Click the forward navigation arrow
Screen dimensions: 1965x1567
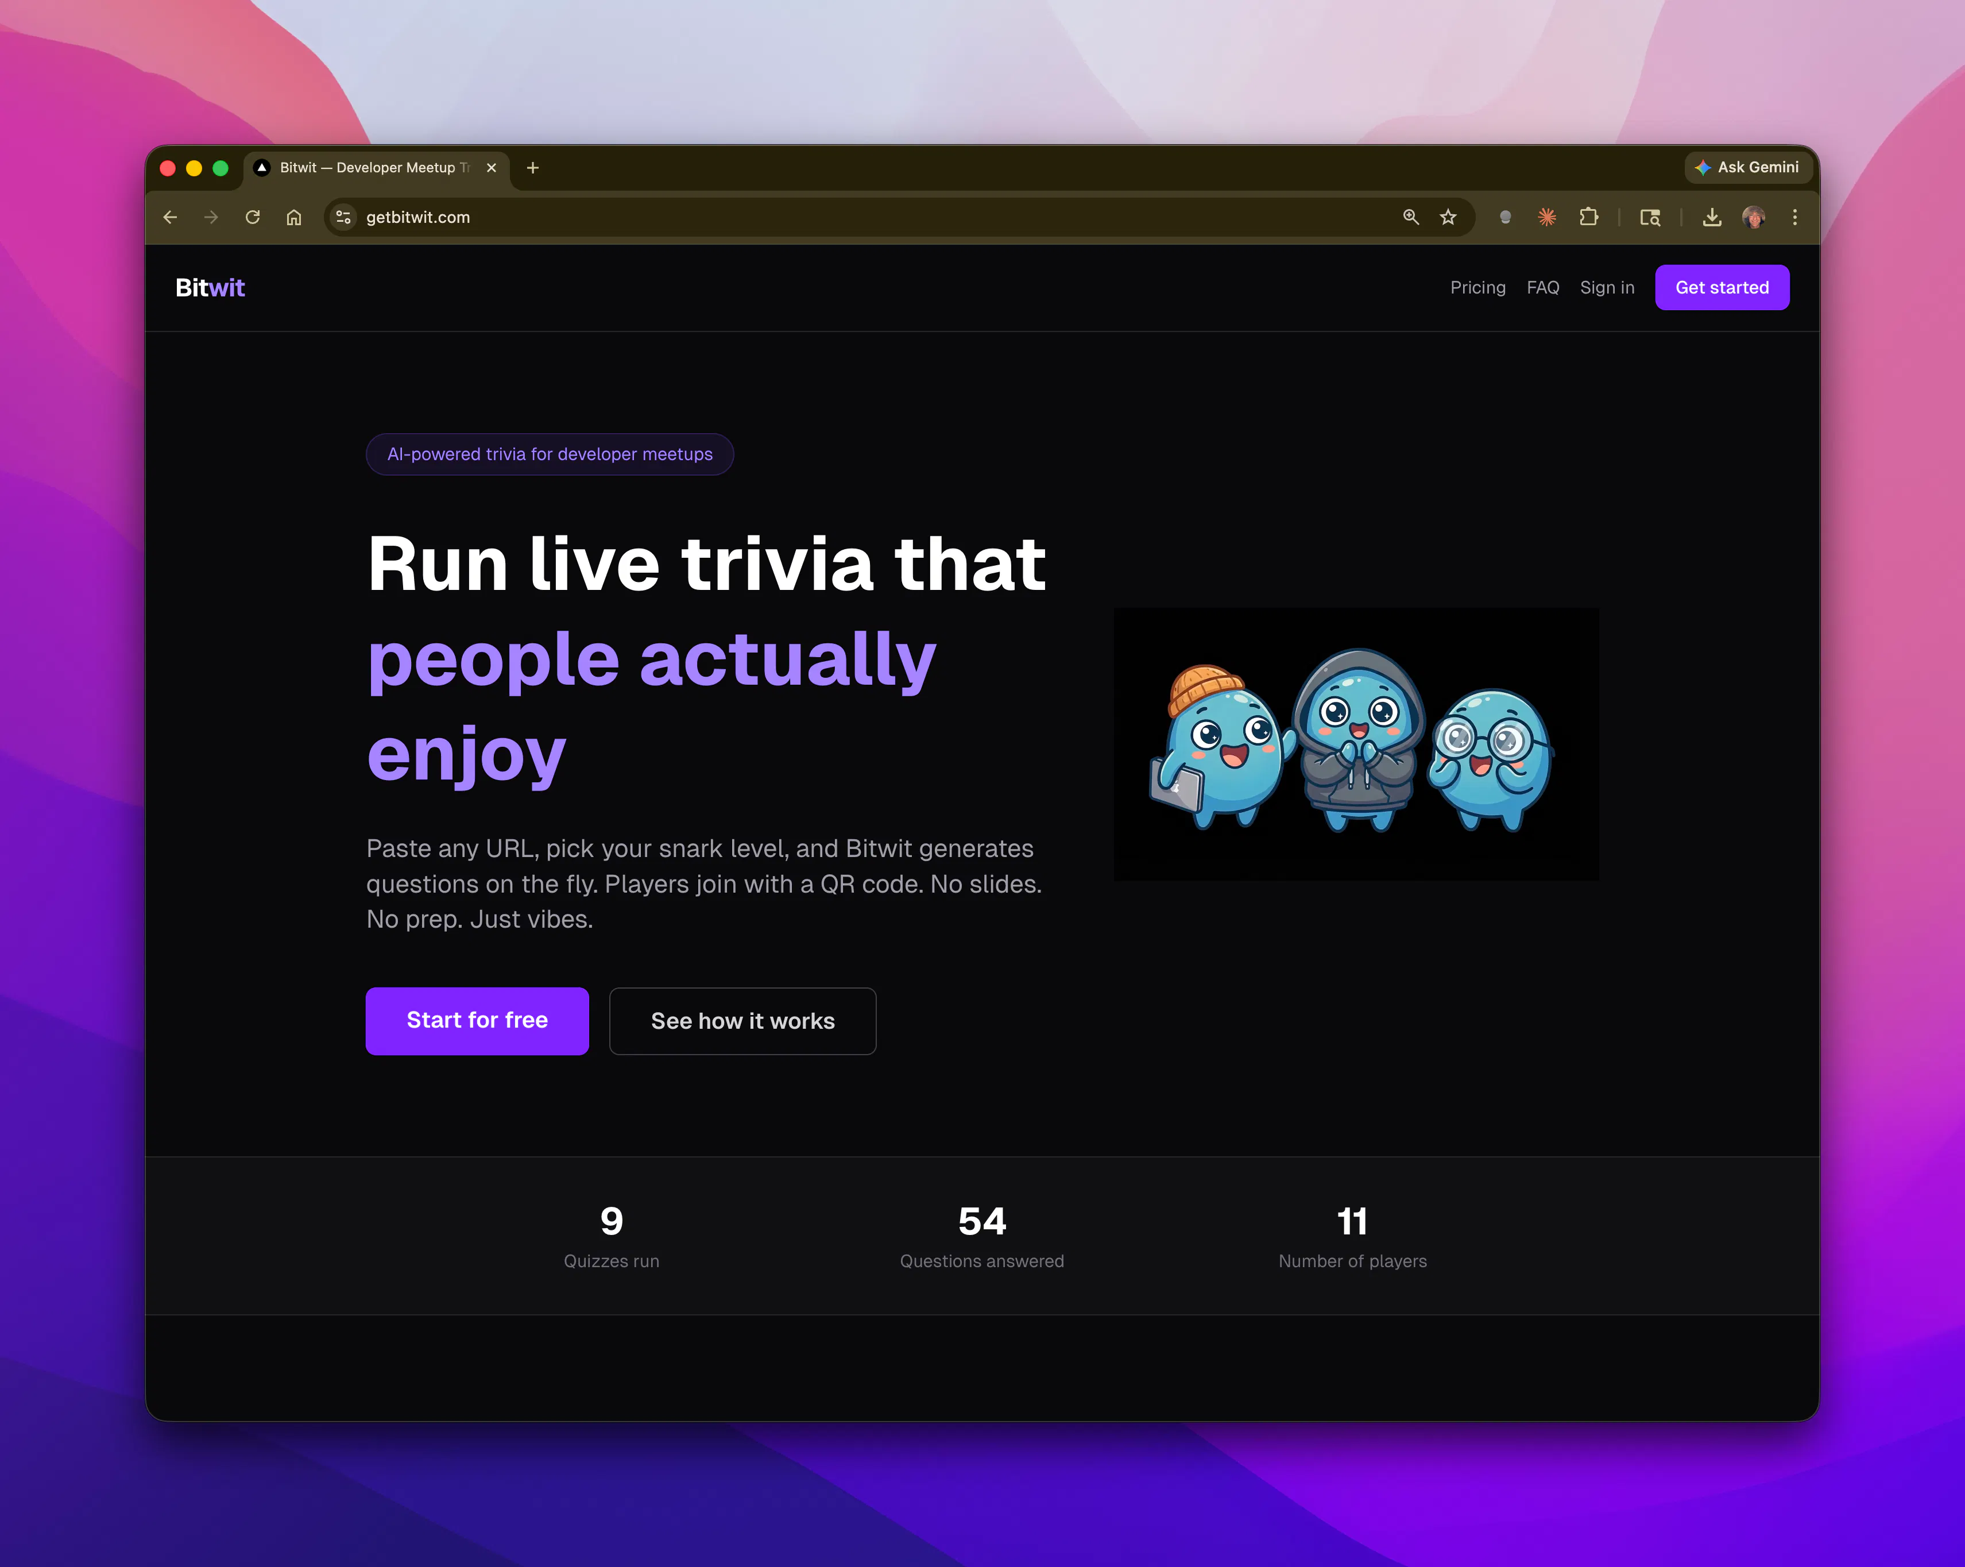(211, 217)
